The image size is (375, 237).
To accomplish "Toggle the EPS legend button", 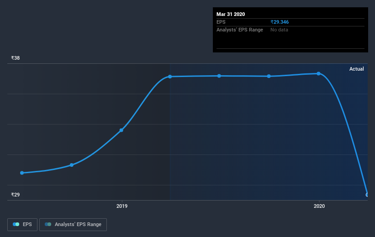I will 22,224.
